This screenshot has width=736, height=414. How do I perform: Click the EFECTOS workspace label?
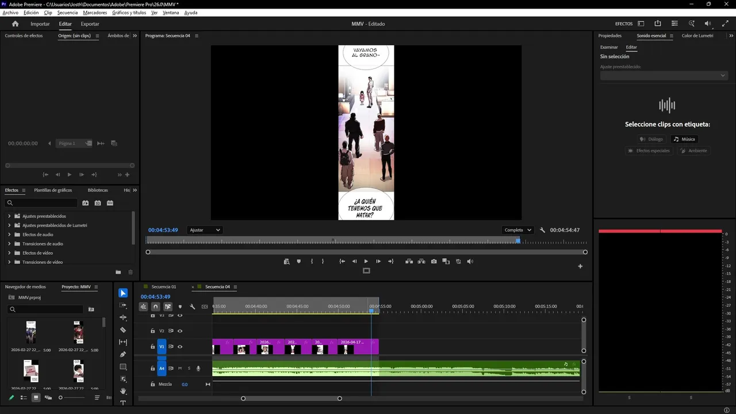[624, 24]
